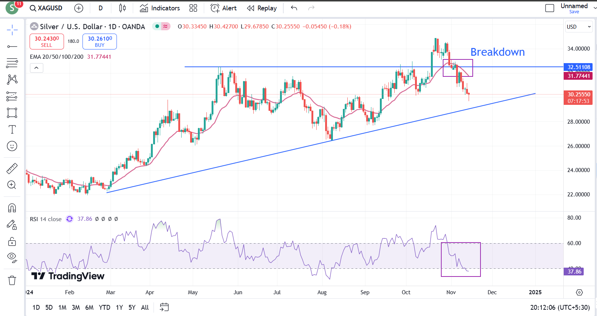Screen dimensions: 597x316
Task: Select the crosshair cursor tool
Action: [12, 30]
